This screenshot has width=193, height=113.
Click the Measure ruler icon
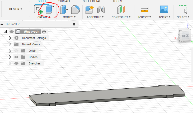[x=145, y=10]
